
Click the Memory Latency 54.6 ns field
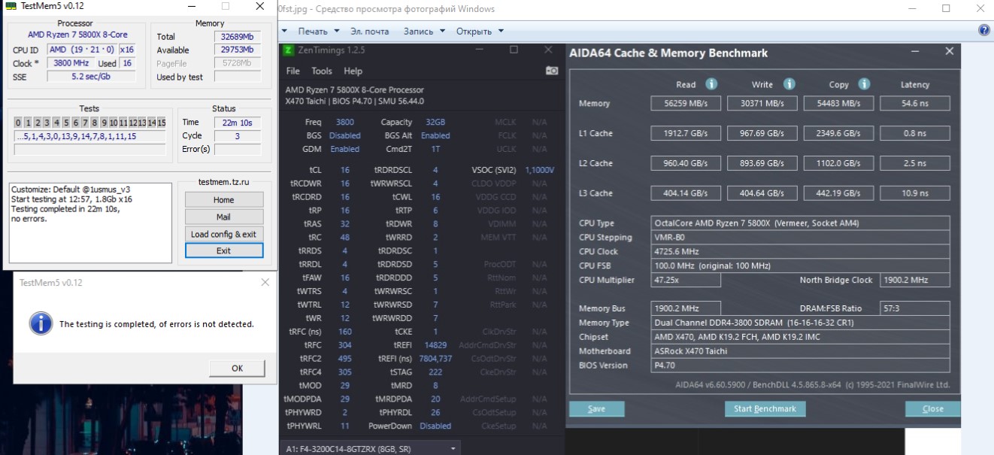click(x=915, y=104)
